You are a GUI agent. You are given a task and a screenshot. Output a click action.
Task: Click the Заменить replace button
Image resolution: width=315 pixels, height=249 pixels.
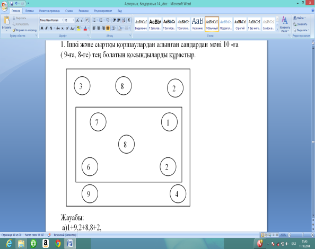click(x=300, y=24)
